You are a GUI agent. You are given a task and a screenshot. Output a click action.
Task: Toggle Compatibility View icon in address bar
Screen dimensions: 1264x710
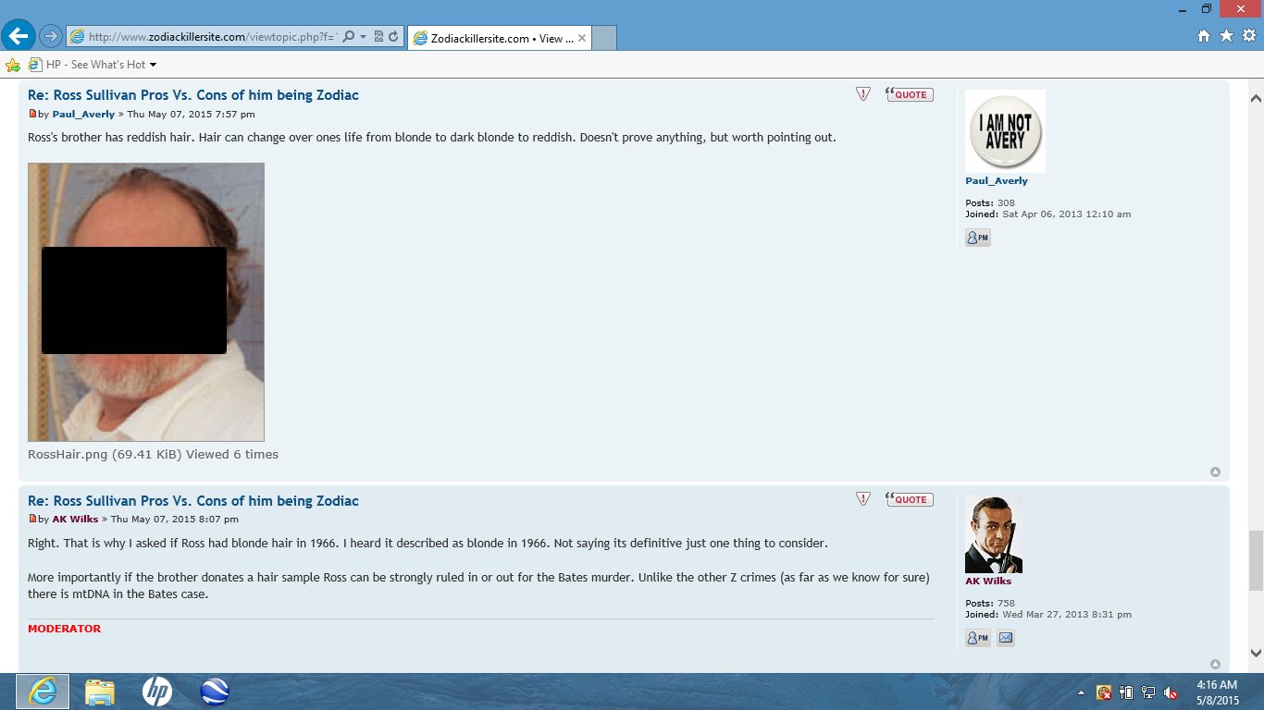pos(379,37)
